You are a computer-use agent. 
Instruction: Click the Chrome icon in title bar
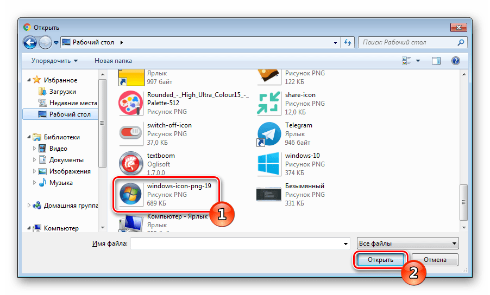27,28
